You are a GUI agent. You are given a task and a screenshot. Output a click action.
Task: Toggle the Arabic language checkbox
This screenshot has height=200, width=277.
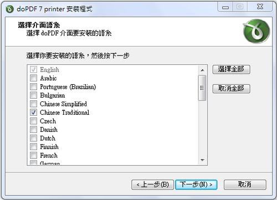[33, 78]
